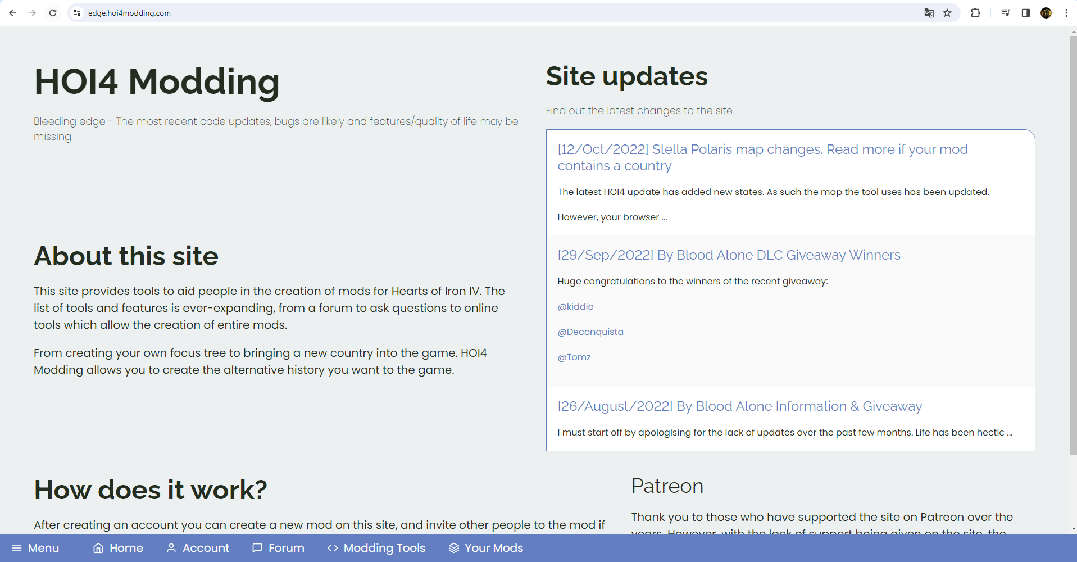
Task: Click 'Huge congratulations to the winners' text
Action: (692, 281)
